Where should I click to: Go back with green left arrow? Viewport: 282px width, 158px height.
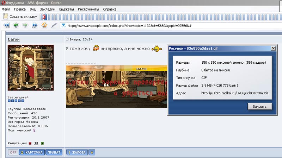click(x=16, y=25)
